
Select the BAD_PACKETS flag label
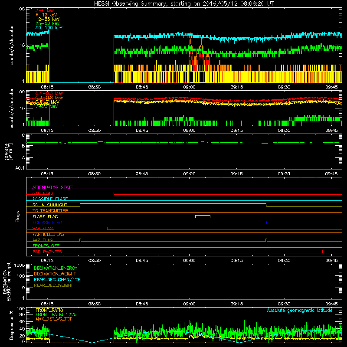[x=47, y=252]
